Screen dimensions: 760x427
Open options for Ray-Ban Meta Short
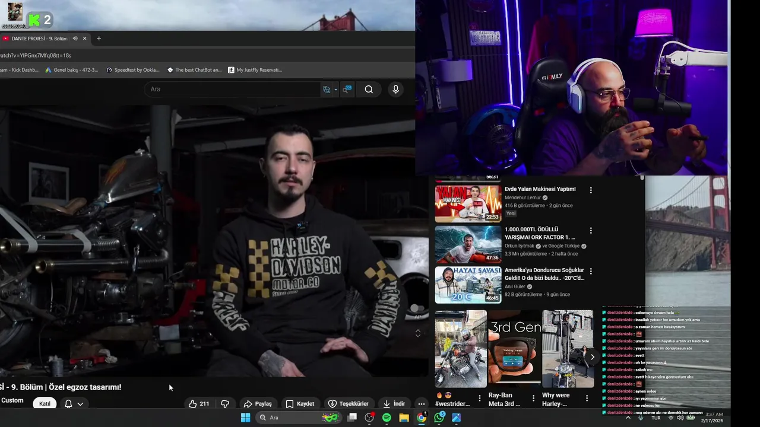click(533, 399)
